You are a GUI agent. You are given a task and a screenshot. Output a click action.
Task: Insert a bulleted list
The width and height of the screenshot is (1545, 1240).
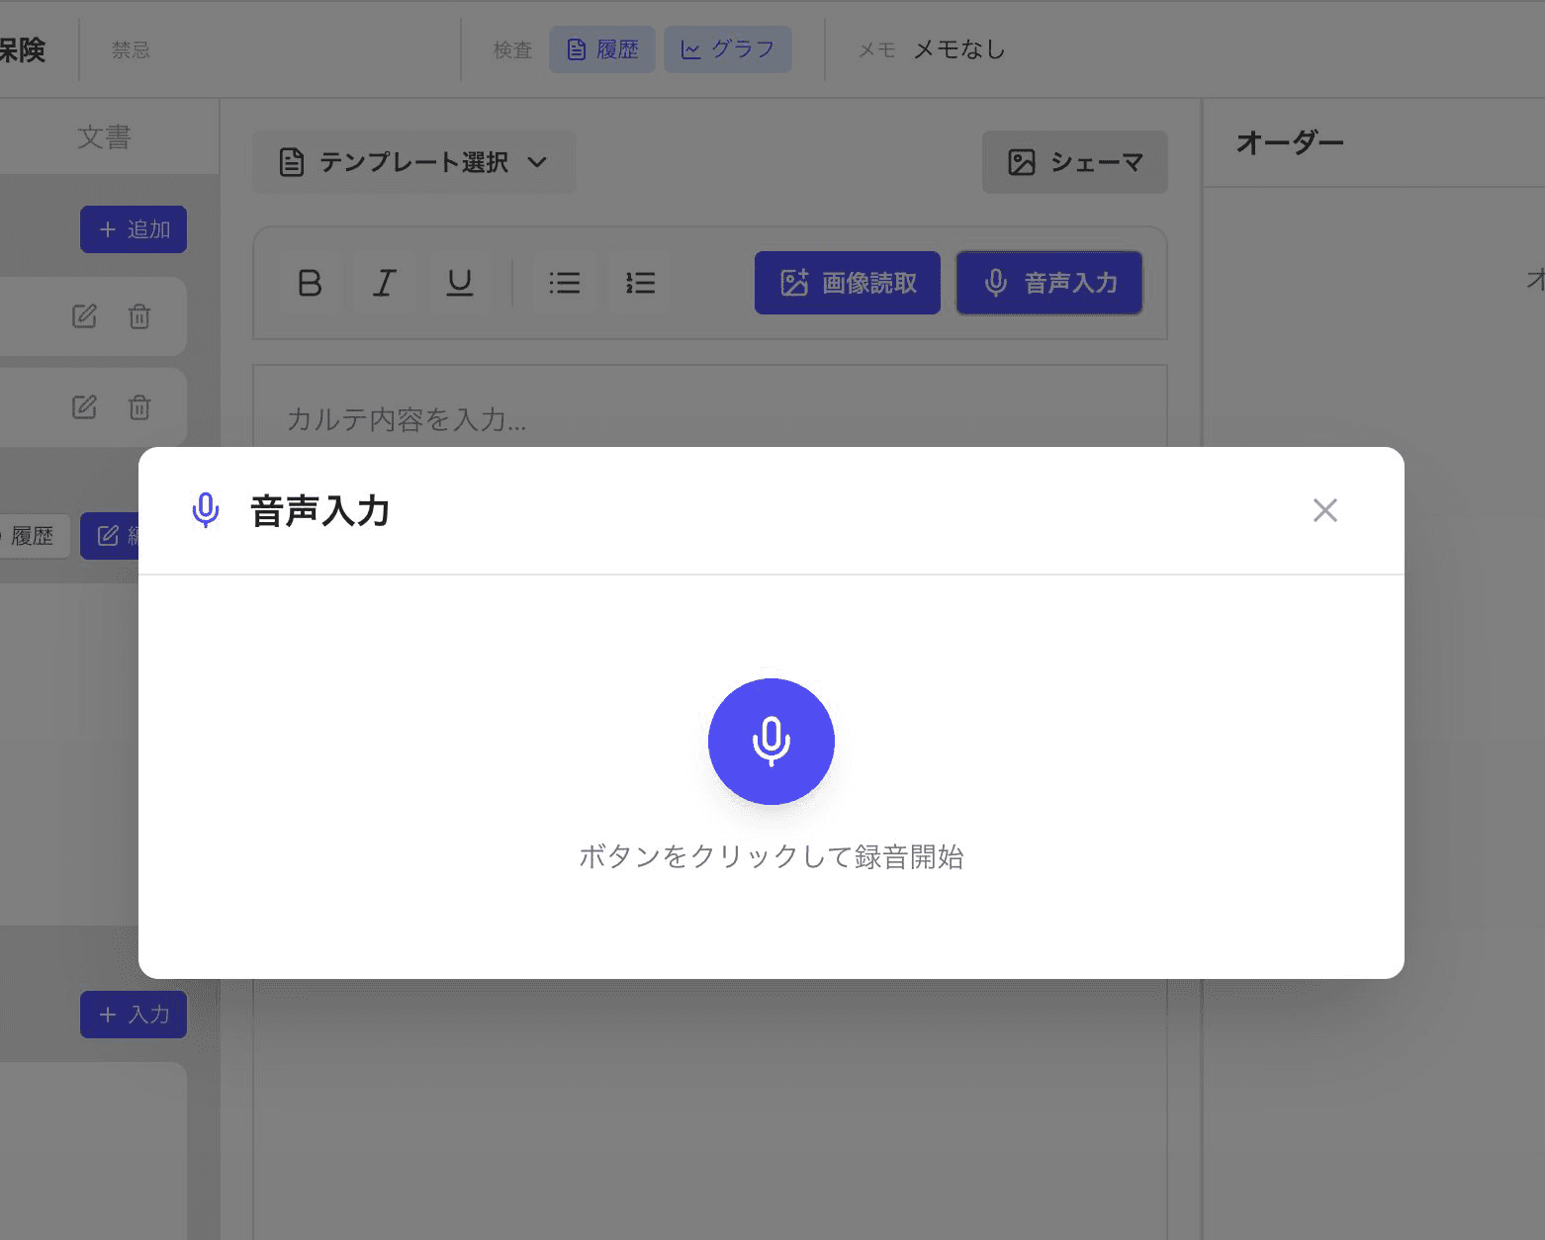click(565, 284)
